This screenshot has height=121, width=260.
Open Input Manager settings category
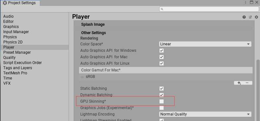(16, 32)
